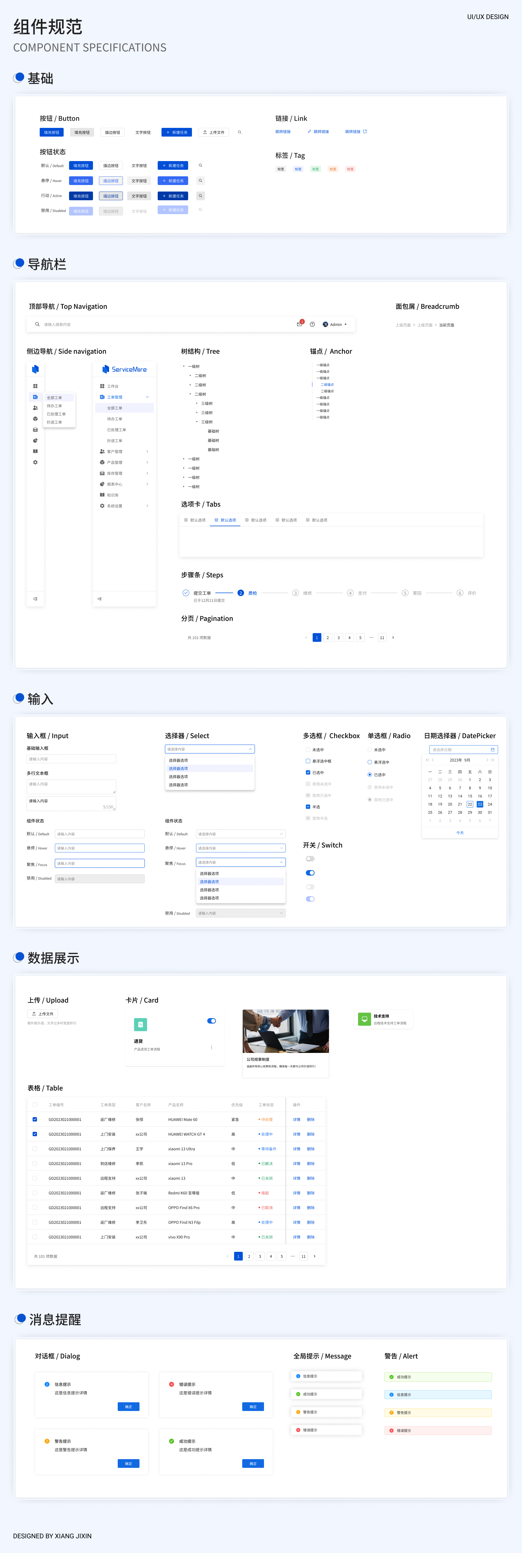The image size is (522, 1553).
Task: Click the help question-mark icon in top navigation
Action: pos(312,324)
